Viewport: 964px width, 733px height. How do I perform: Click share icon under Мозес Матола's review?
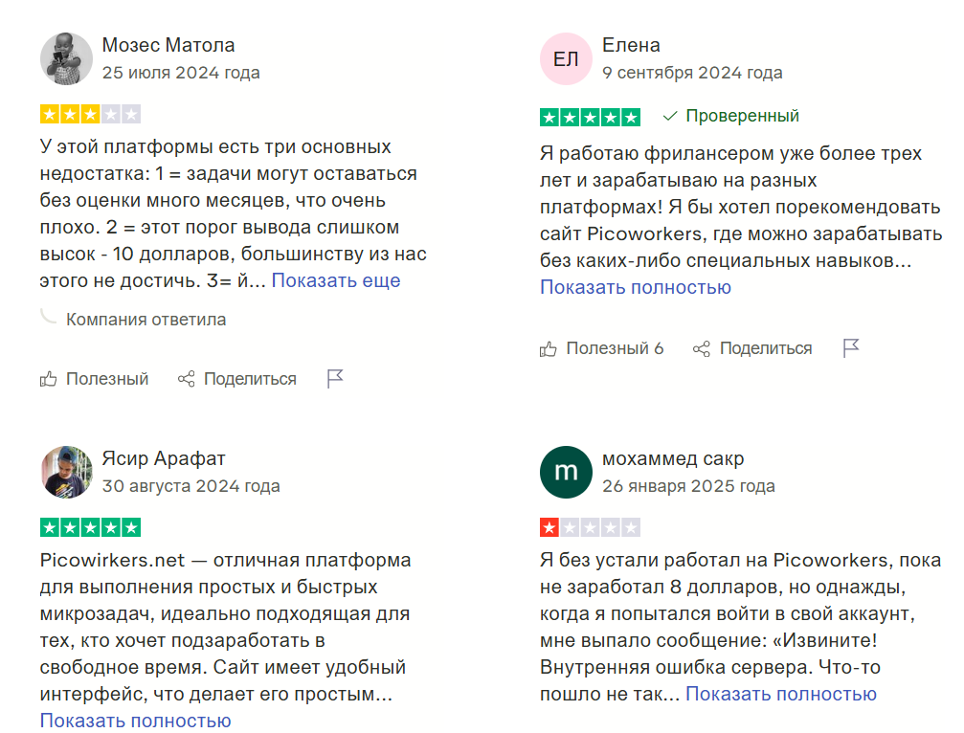pyautogui.click(x=187, y=379)
